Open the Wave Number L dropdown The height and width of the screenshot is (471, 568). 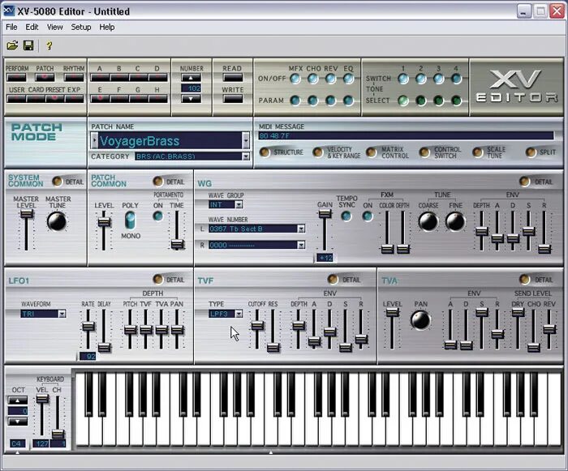(301, 229)
